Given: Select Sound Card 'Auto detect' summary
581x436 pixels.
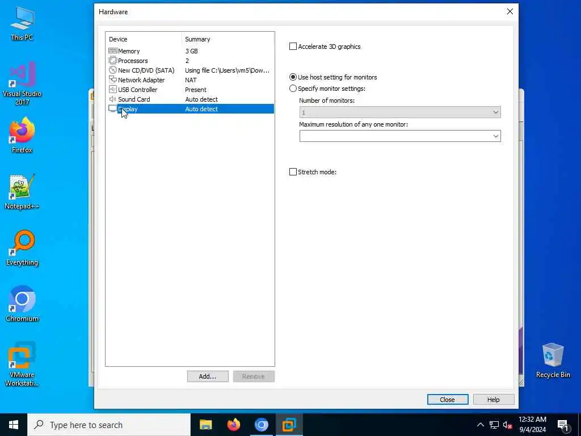Looking at the screenshot, I should pyautogui.click(x=201, y=99).
